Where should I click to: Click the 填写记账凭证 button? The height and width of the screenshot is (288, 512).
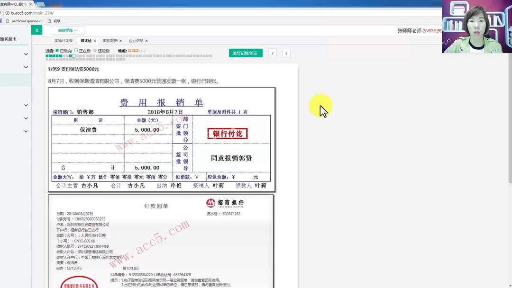click(x=245, y=53)
